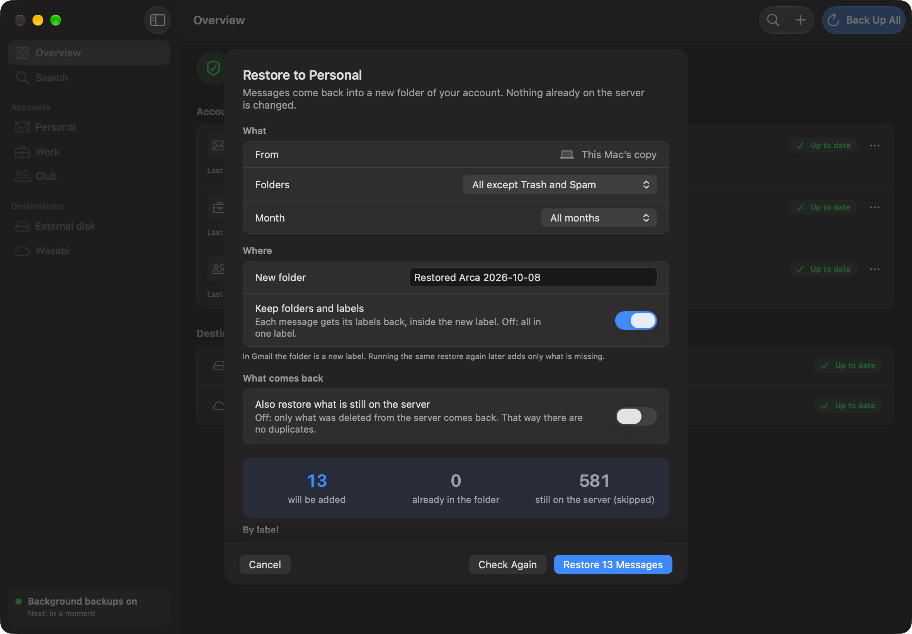Image resolution: width=912 pixels, height=634 pixels.
Task: Click the Check Again button
Action: click(x=507, y=564)
